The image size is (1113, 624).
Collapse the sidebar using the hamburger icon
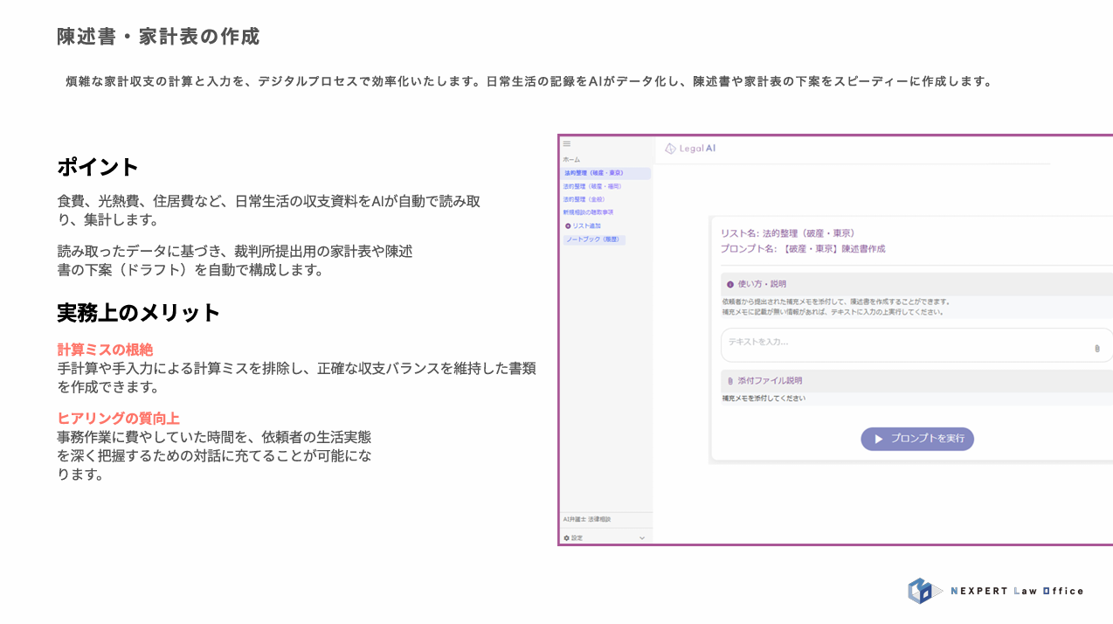pos(566,142)
